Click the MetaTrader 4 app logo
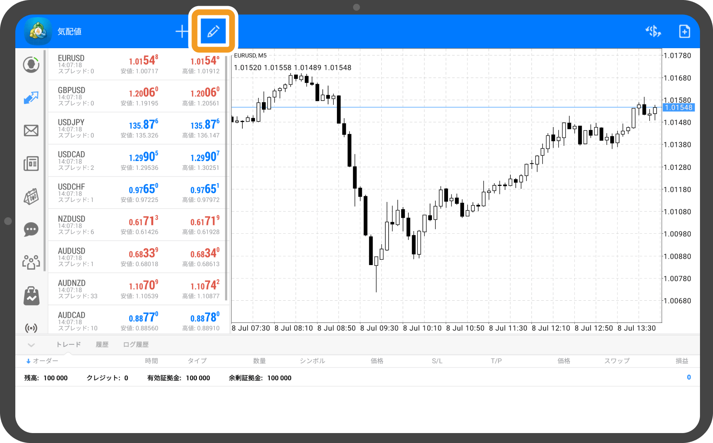Image resolution: width=713 pixels, height=443 pixels. click(38, 31)
